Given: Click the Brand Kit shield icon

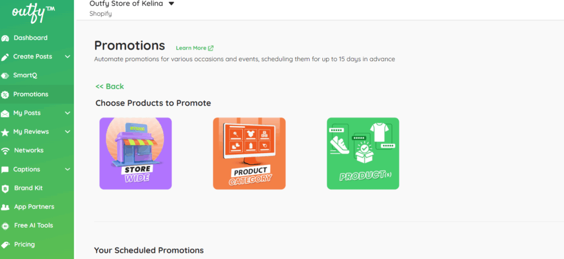Looking at the screenshot, I should tap(6, 188).
